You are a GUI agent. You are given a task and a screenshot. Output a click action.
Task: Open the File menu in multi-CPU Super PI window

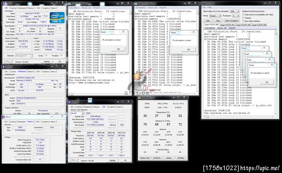(x=204, y=8)
